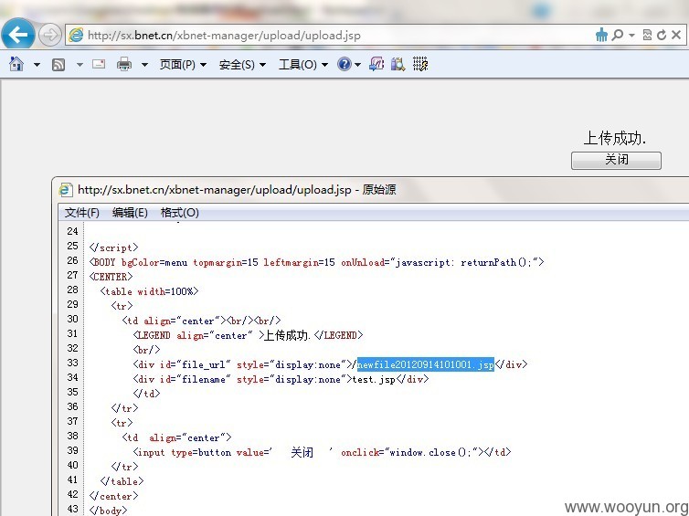Click the IE page icon in address bar

76,35
